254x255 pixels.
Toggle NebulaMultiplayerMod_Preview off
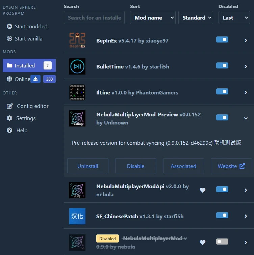222,117
